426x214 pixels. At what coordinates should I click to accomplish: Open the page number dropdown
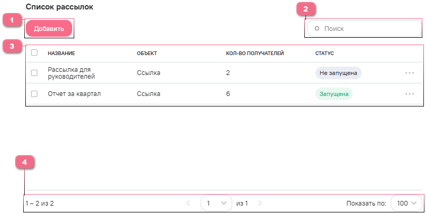(216, 203)
